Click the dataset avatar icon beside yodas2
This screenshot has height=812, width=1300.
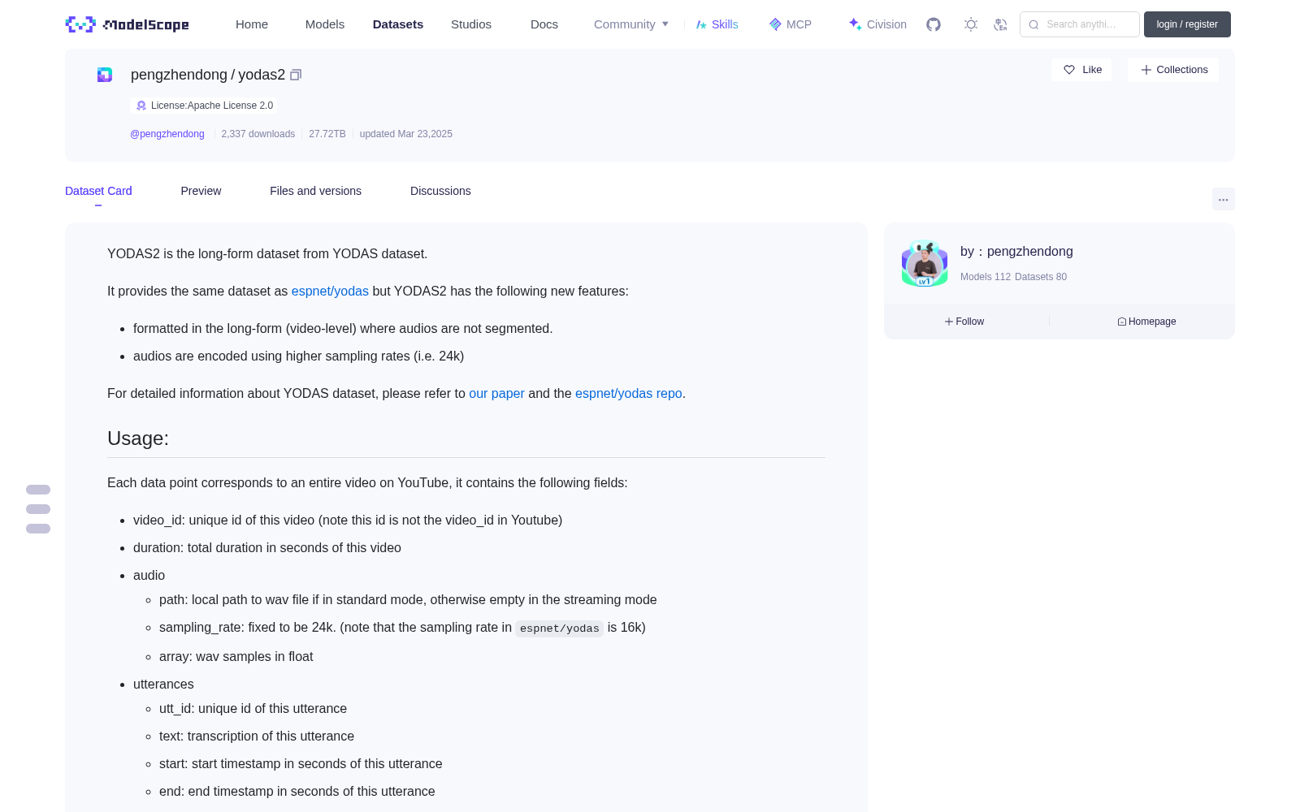(105, 75)
